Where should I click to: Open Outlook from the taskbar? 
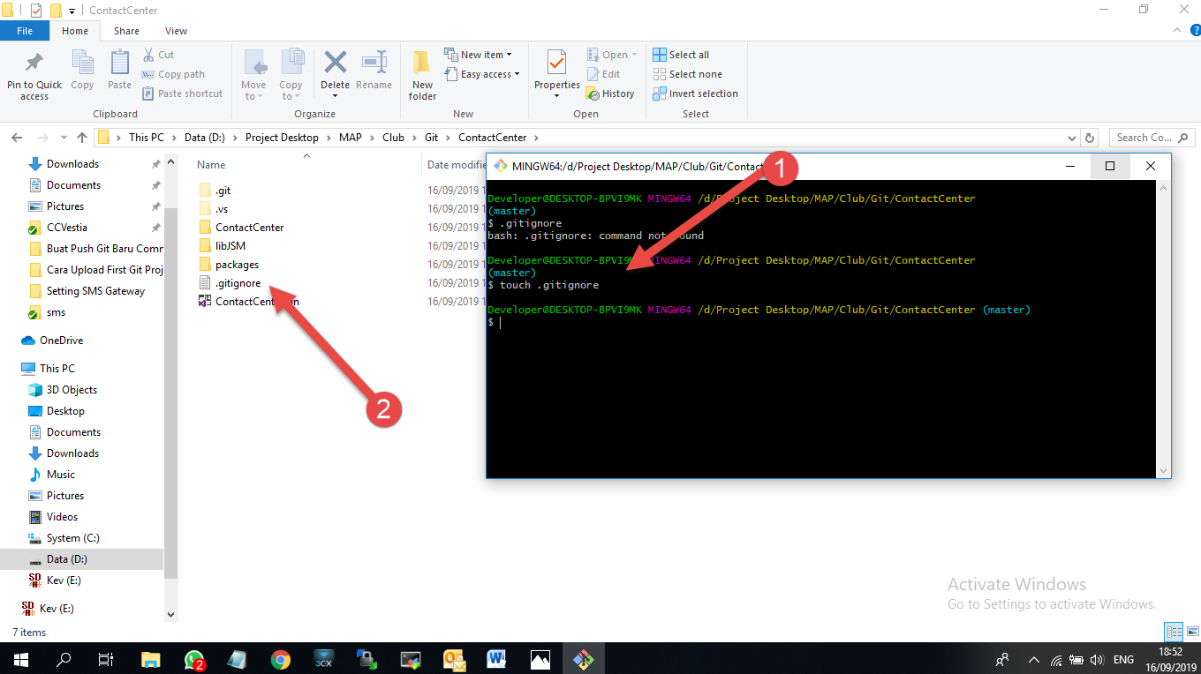click(454, 659)
